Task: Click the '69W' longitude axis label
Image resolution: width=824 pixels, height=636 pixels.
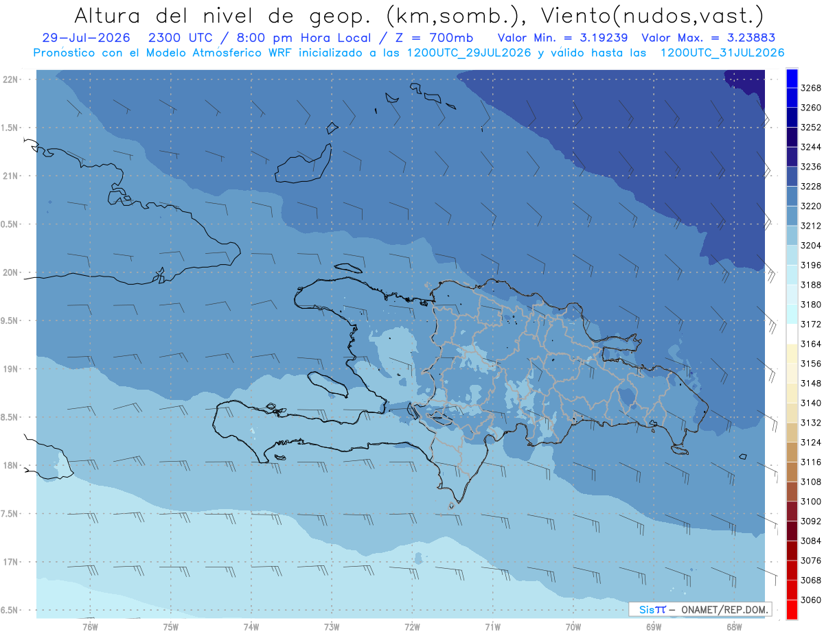Action: (x=654, y=626)
